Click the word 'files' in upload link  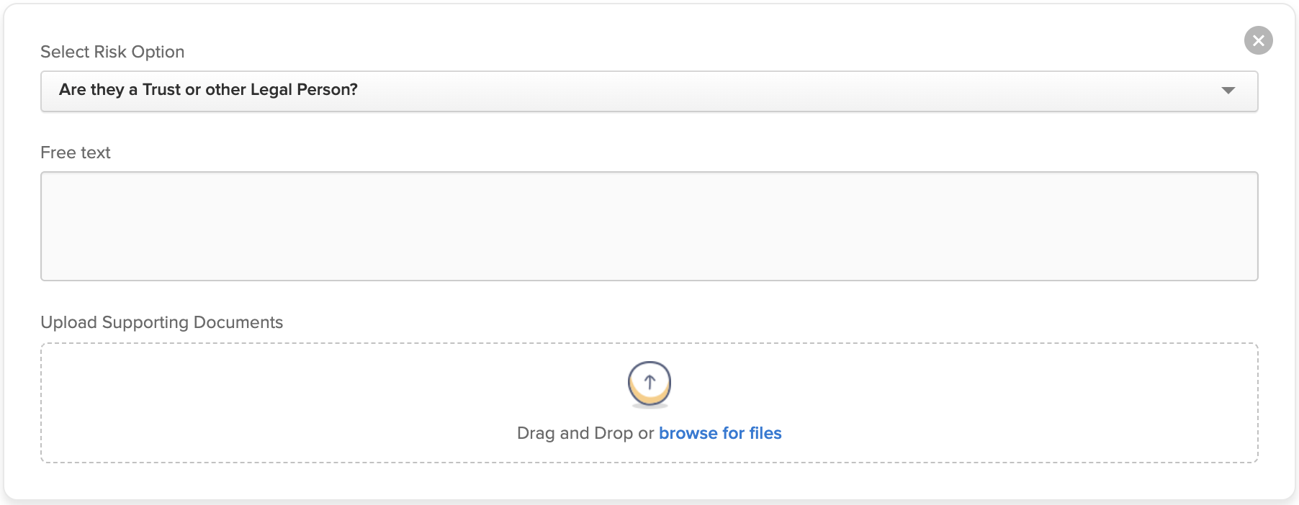(x=765, y=433)
